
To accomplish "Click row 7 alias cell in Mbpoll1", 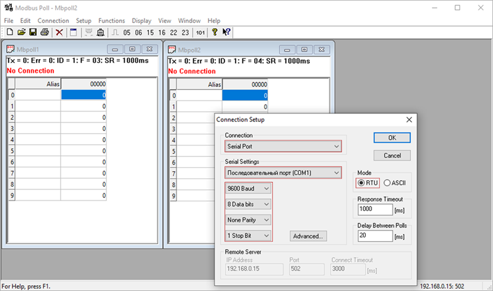I will click(x=37, y=173).
